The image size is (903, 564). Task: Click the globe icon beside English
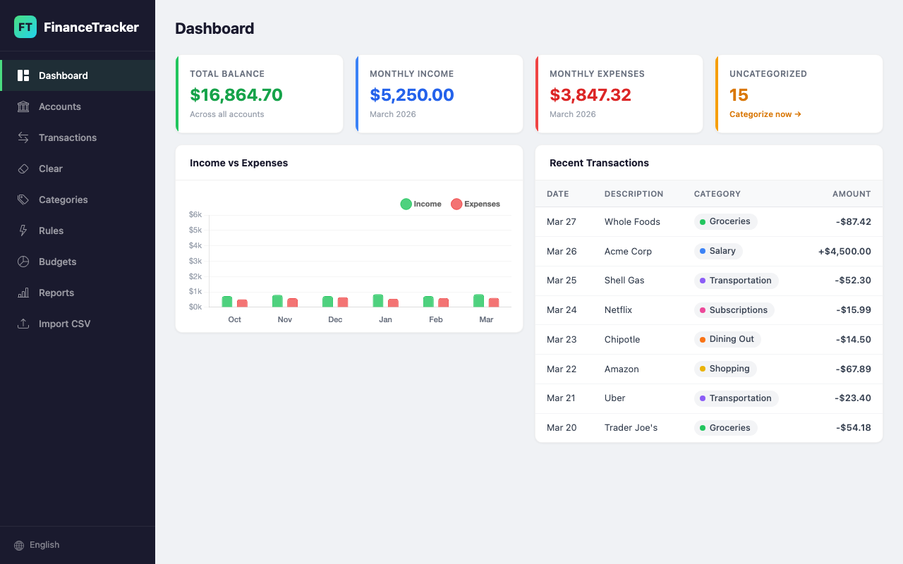[18, 545]
